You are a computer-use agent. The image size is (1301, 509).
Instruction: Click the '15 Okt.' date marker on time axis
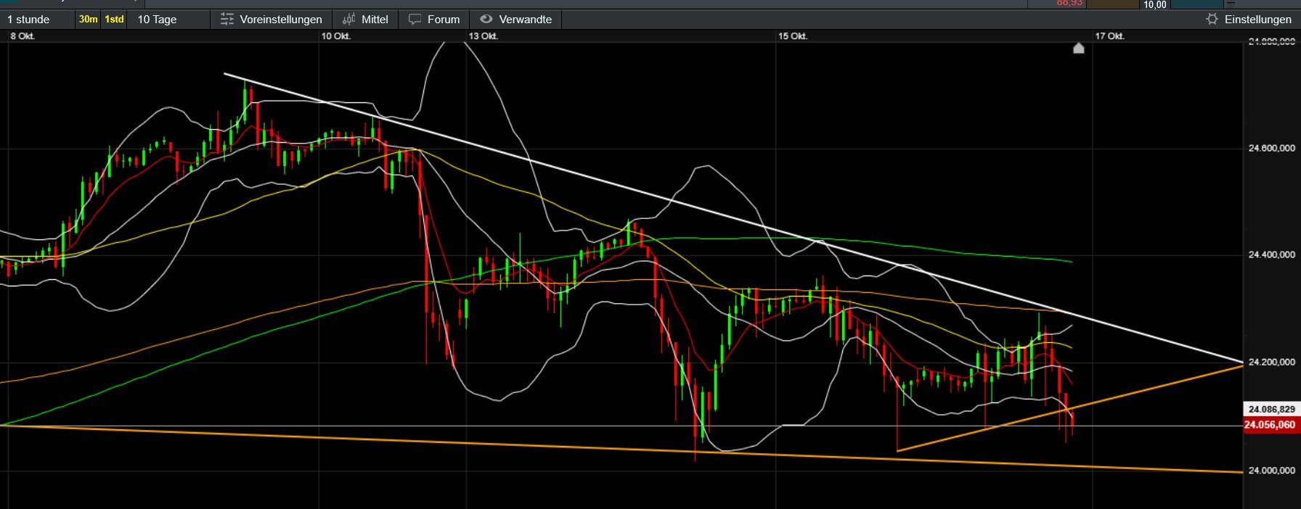(x=792, y=36)
